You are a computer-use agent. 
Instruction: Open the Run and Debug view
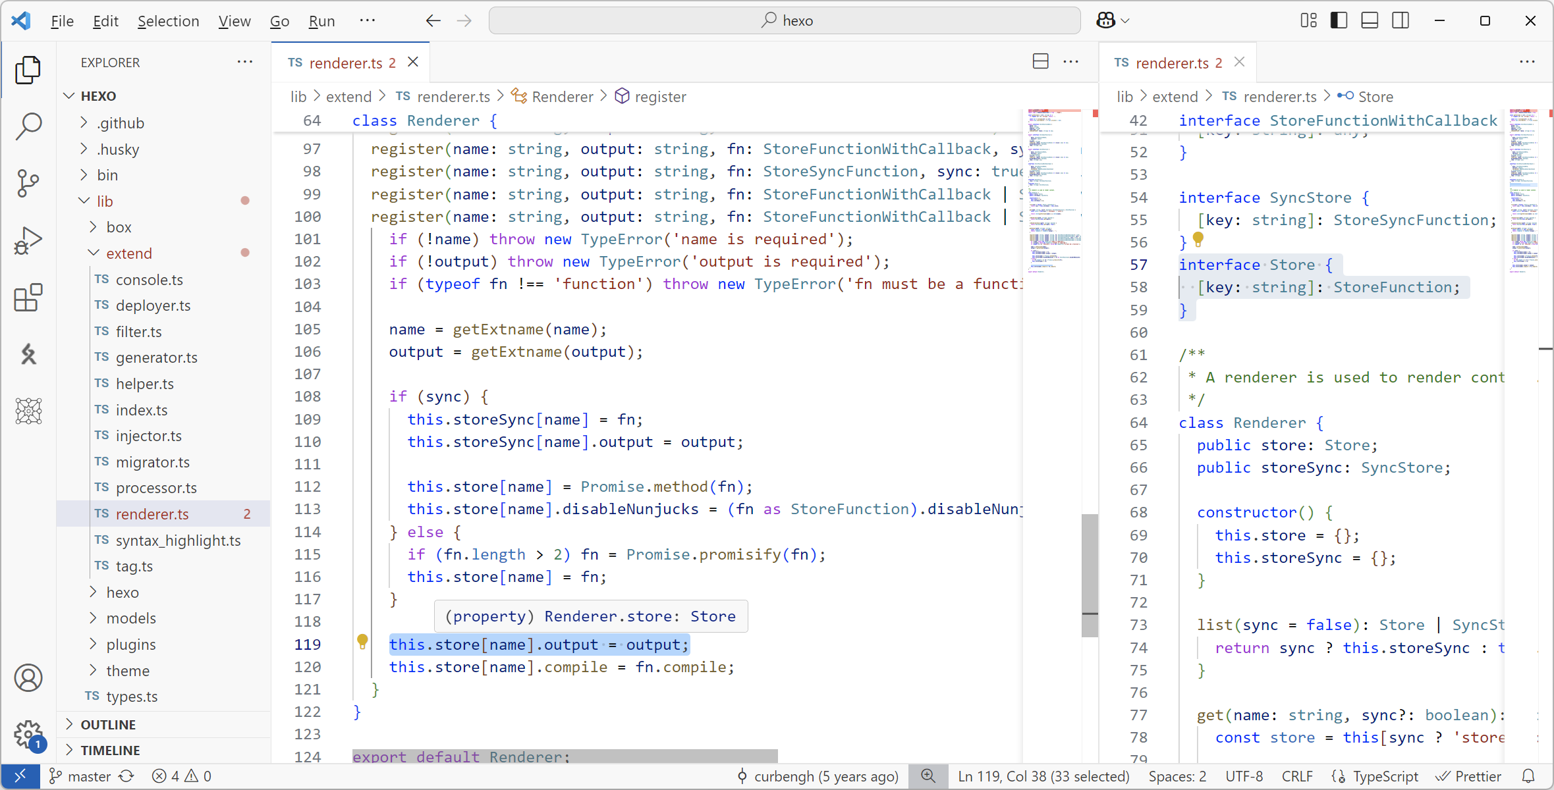(x=28, y=240)
